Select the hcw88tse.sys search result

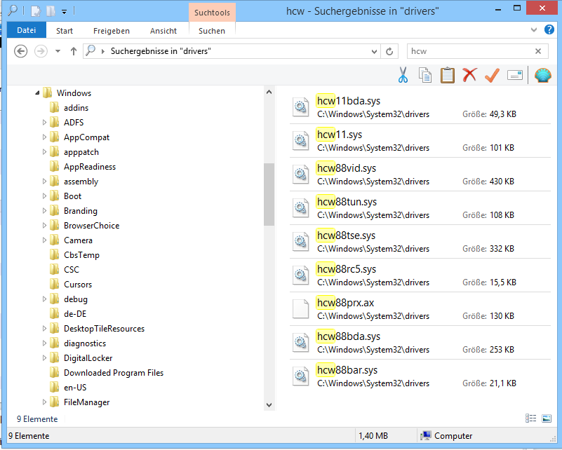coord(420,242)
